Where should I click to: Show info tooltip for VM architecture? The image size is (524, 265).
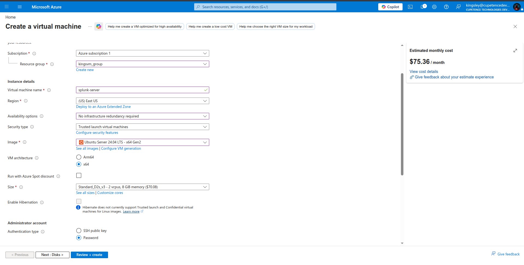tap(37, 158)
